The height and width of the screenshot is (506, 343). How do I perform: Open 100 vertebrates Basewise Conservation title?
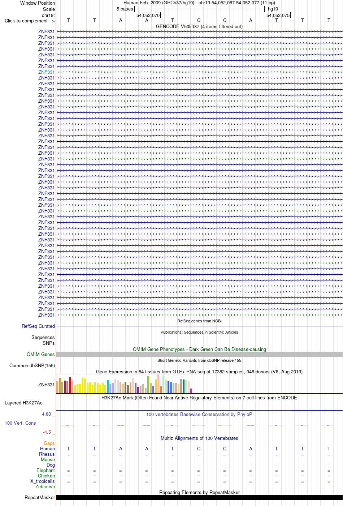point(199,414)
